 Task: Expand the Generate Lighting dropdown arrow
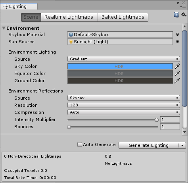pos(182,145)
